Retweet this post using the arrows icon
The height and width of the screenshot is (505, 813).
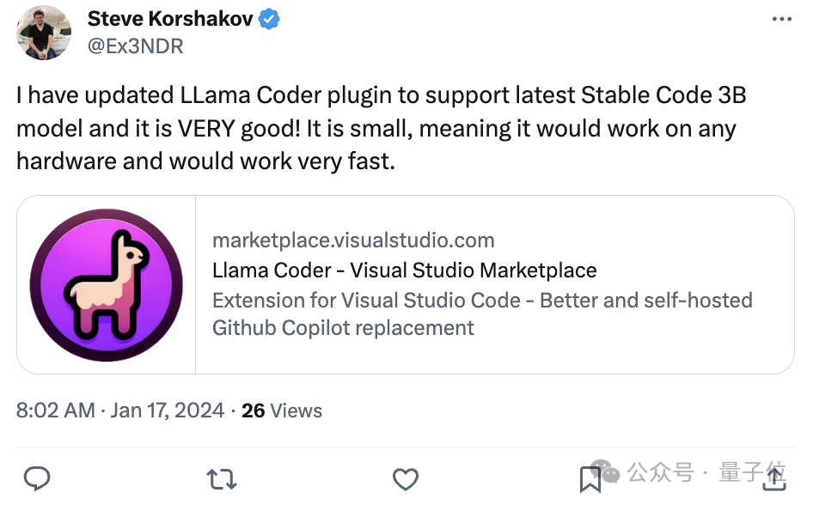click(x=222, y=478)
